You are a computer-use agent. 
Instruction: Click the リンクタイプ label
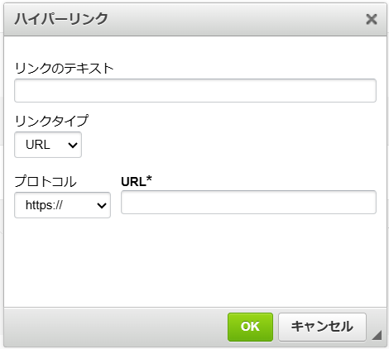51,121
